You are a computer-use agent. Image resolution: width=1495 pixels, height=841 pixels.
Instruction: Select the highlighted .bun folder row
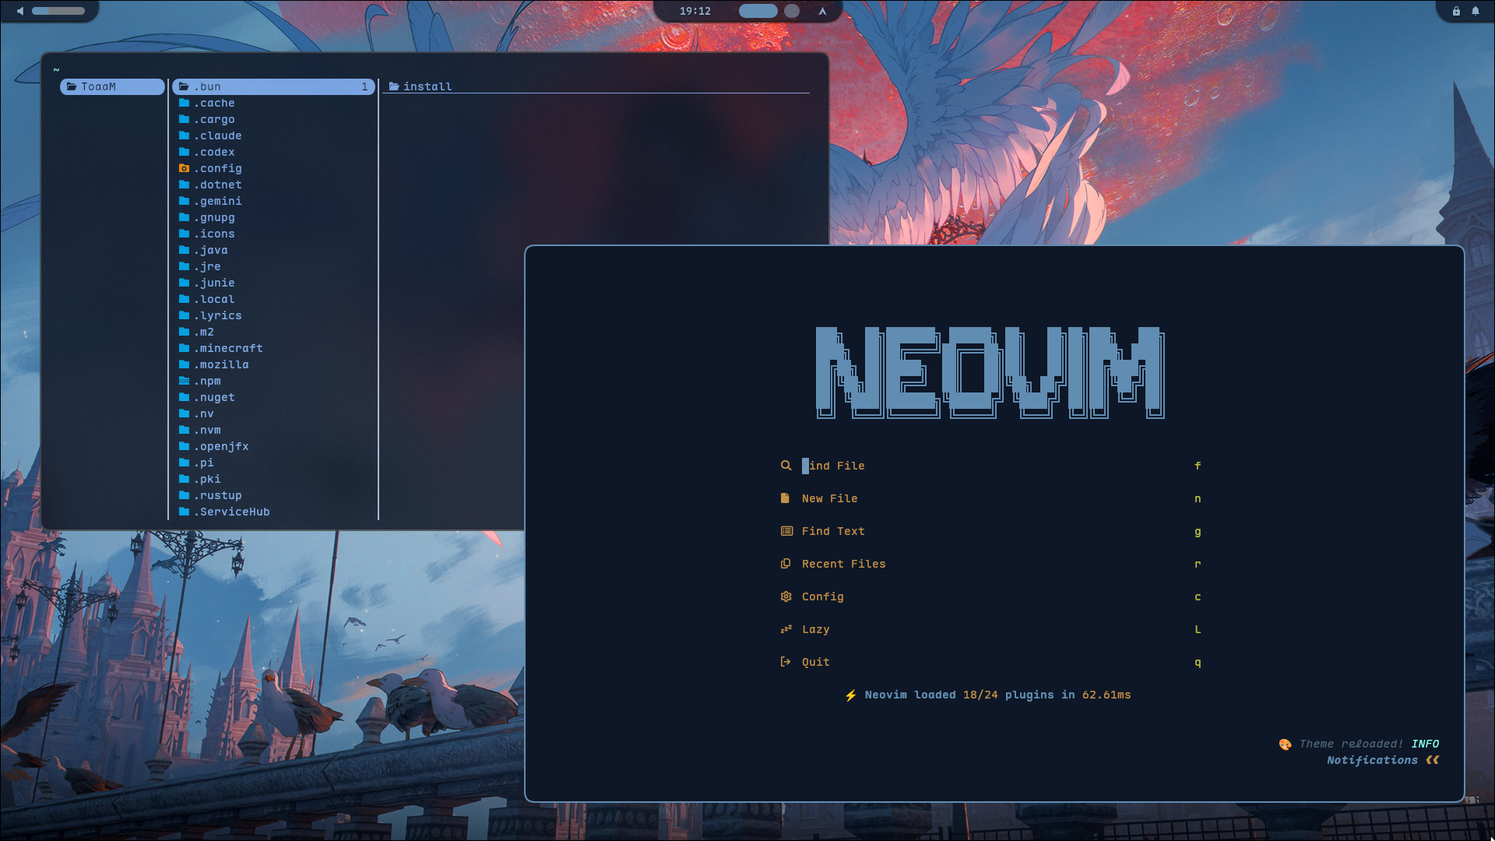click(x=273, y=86)
